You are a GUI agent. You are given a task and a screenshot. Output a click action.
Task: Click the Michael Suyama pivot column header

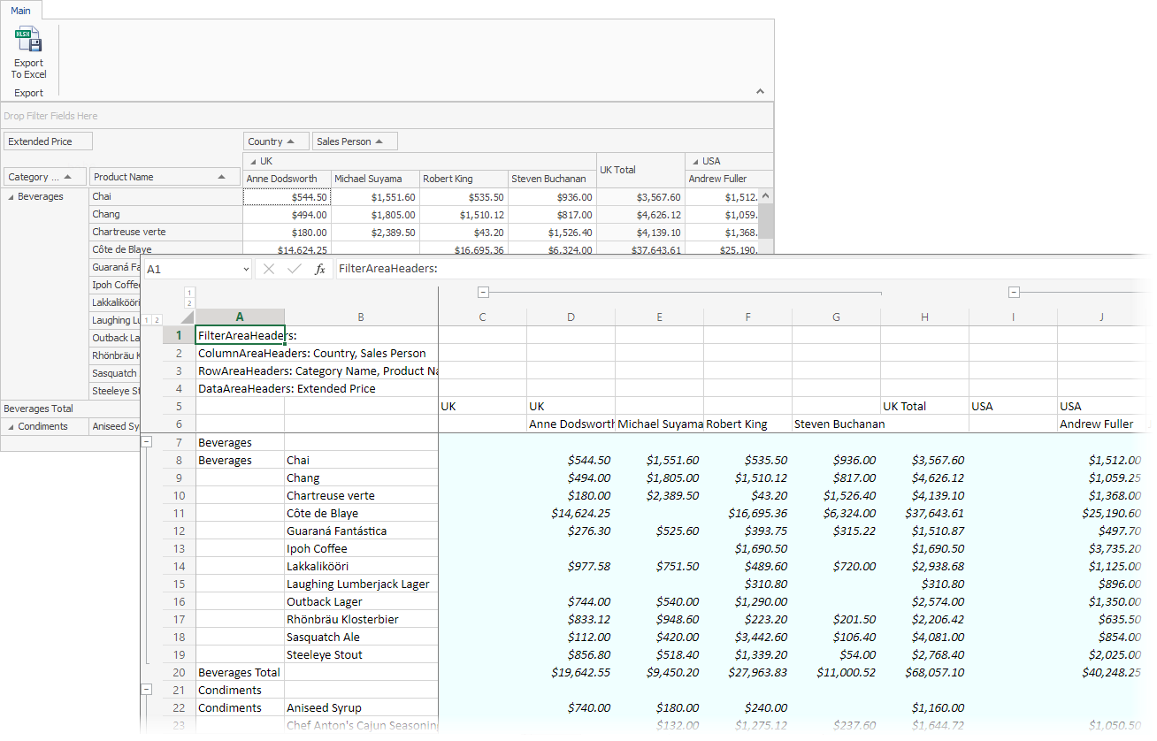point(375,179)
